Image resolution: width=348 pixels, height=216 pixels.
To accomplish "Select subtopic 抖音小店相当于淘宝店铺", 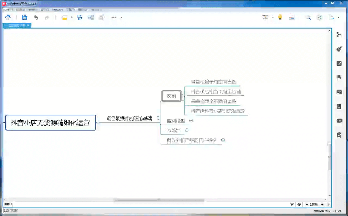I will pyautogui.click(x=216, y=91).
